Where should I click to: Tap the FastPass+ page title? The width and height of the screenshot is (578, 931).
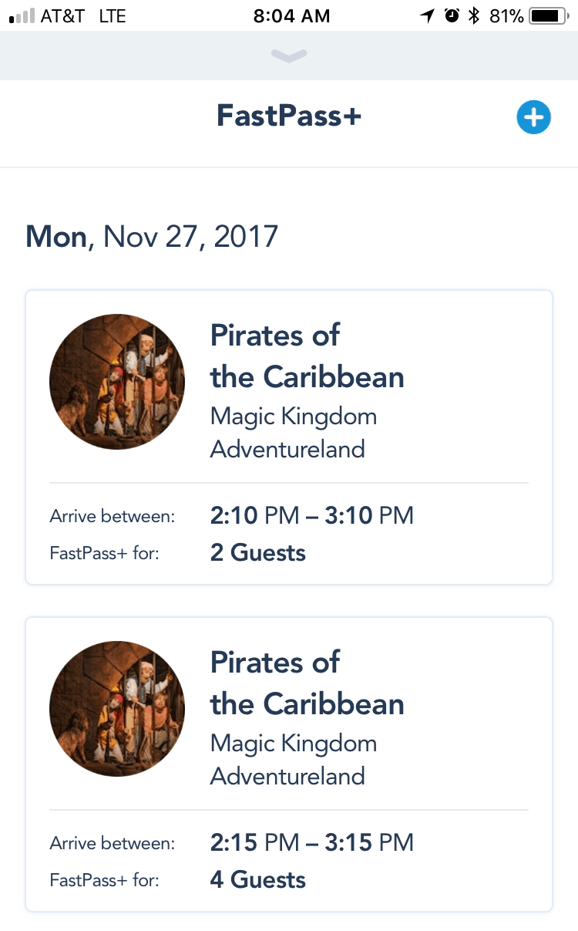[x=289, y=116]
